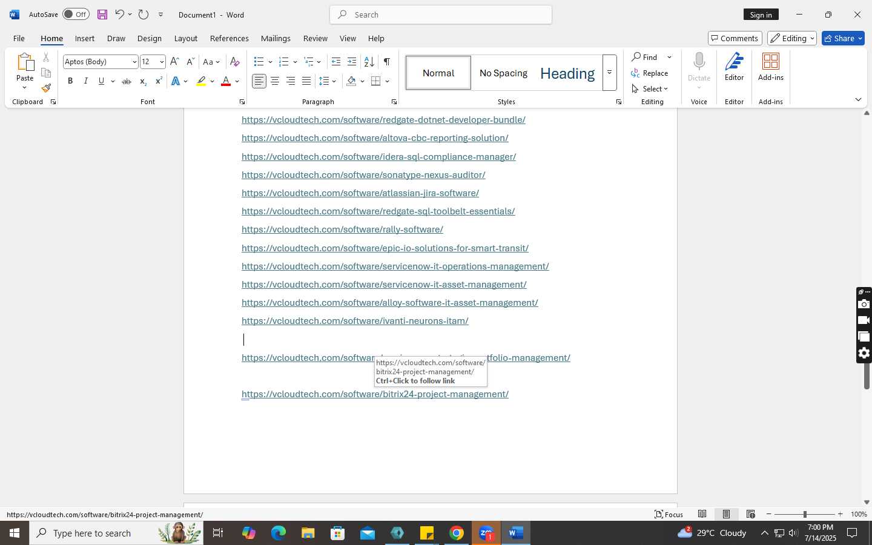The height and width of the screenshot is (545, 872).
Task: Open the font name dropdown
Action: pos(134,62)
